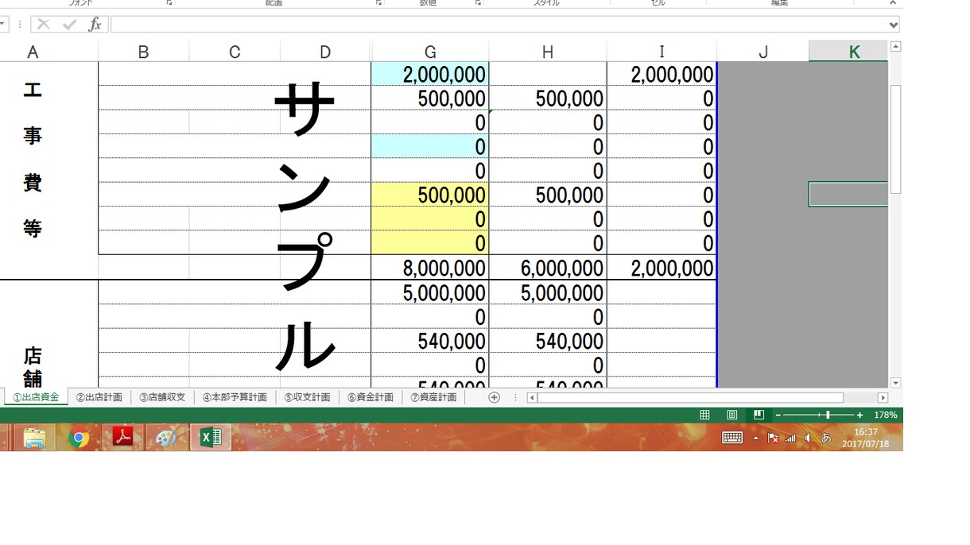Click the zoom in plus button
Viewport: 970px width, 545px height.
(859, 415)
